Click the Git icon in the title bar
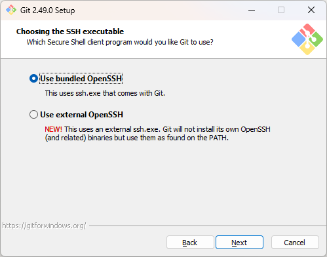 pos(11,10)
